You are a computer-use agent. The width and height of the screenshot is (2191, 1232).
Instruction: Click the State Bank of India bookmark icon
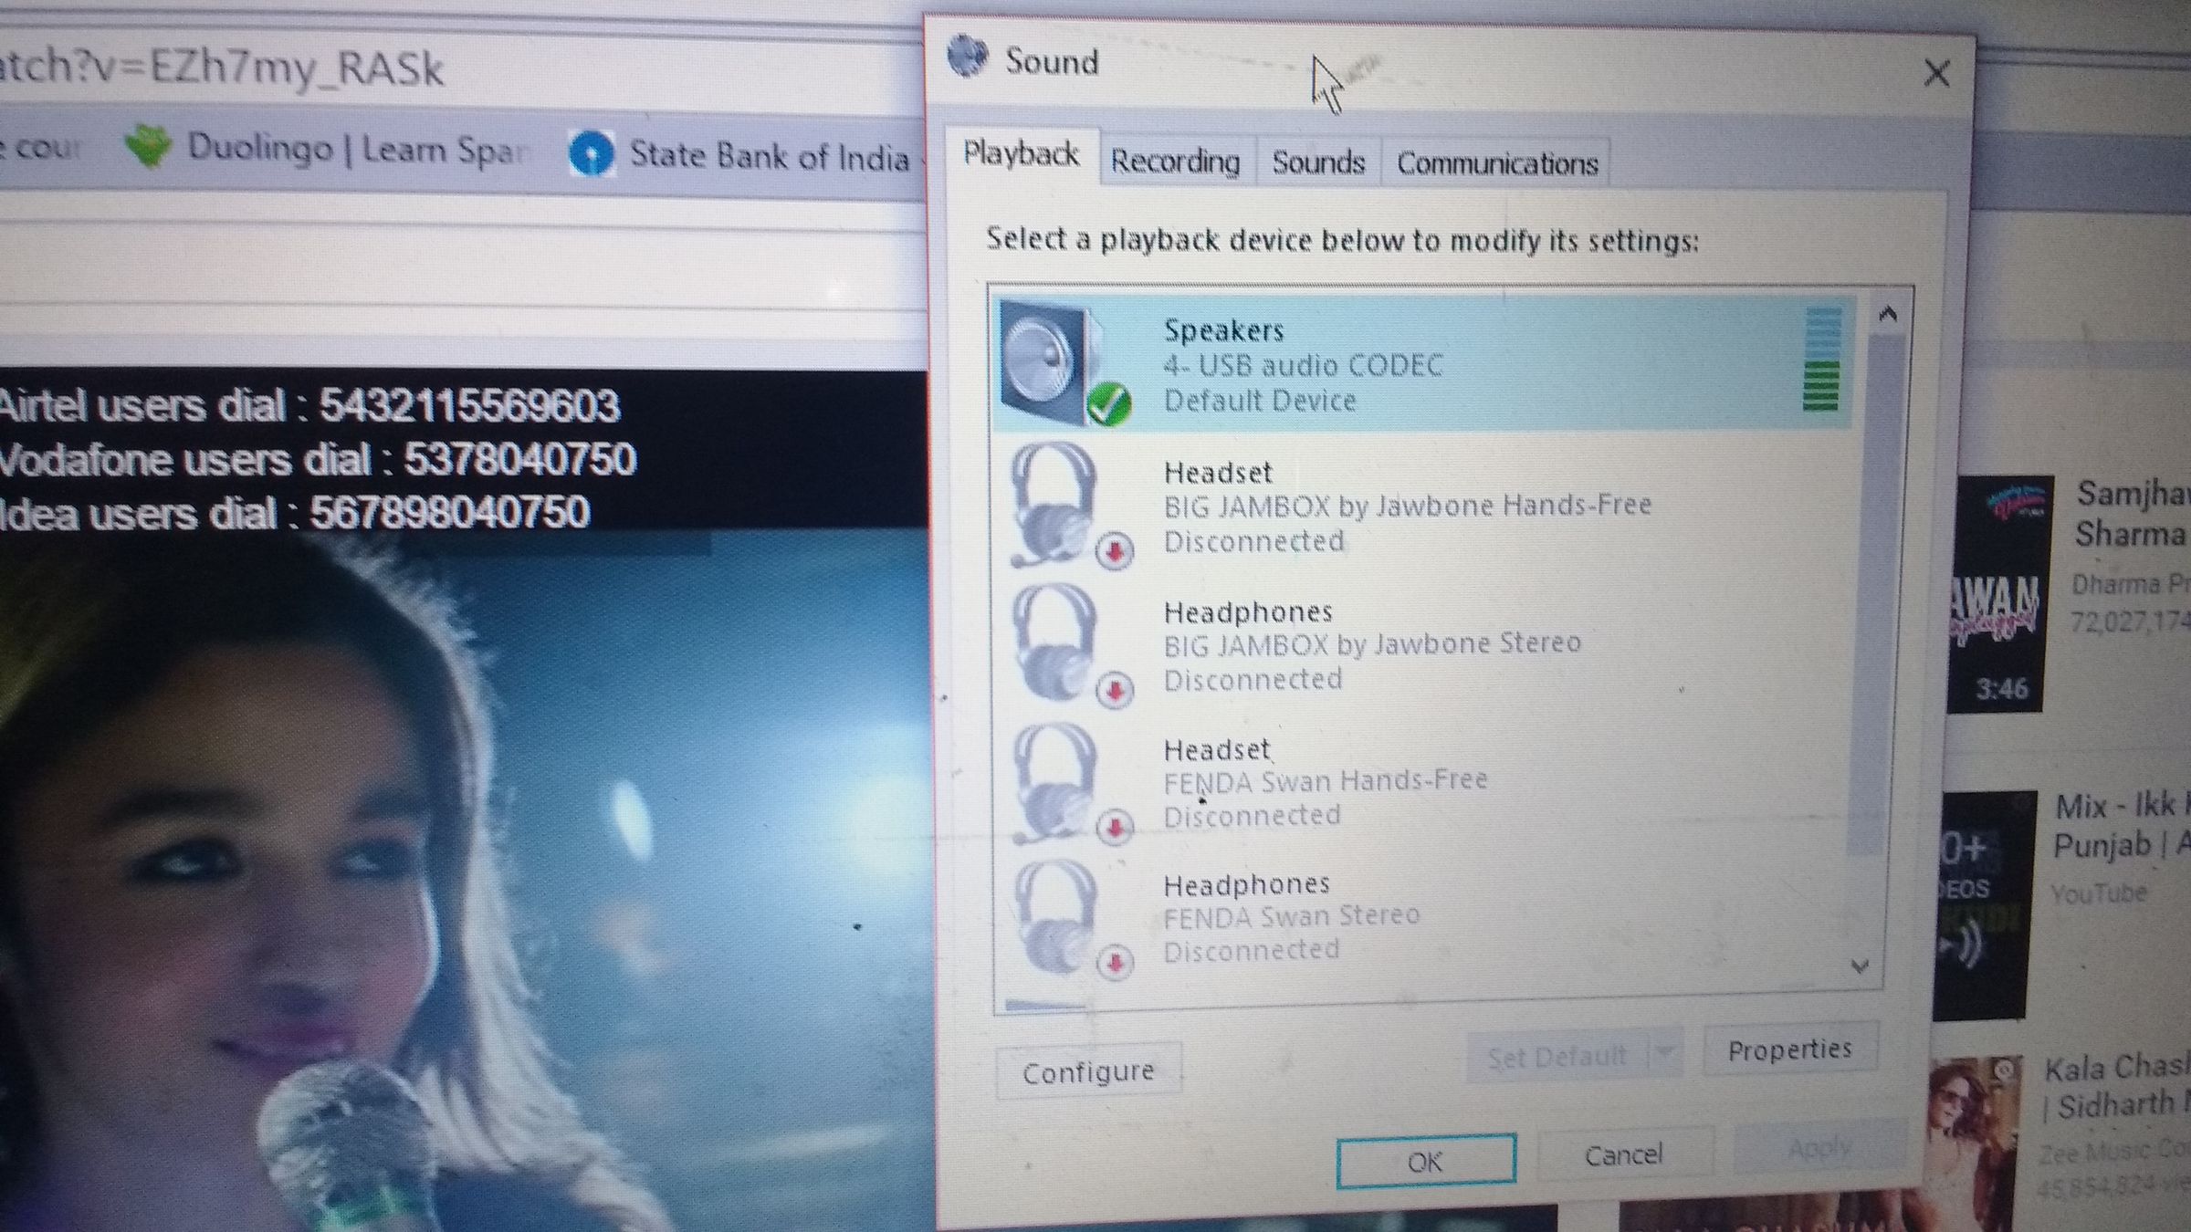[x=592, y=153]
